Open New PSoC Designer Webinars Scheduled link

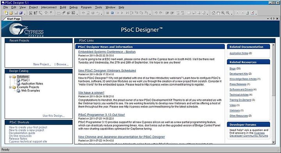107,70
